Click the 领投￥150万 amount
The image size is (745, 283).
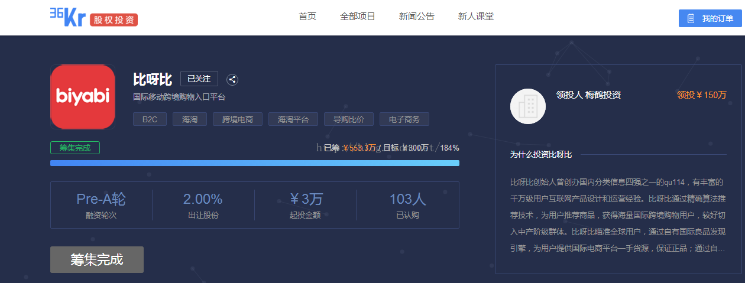tap(702, 95)
